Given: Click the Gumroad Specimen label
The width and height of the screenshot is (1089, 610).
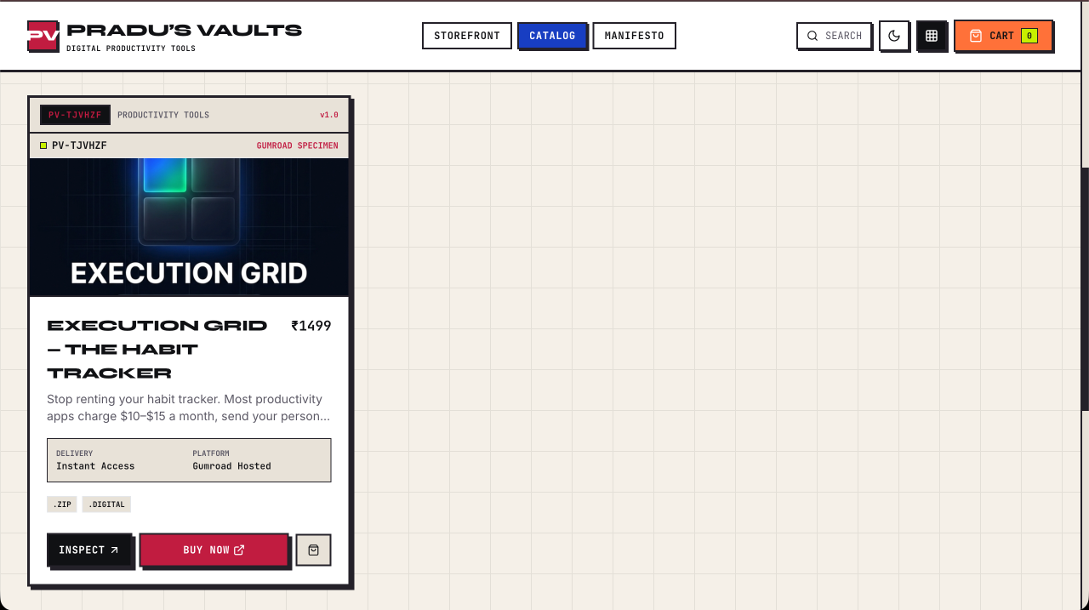Looking at the screenshot, I should coord(297,145).
